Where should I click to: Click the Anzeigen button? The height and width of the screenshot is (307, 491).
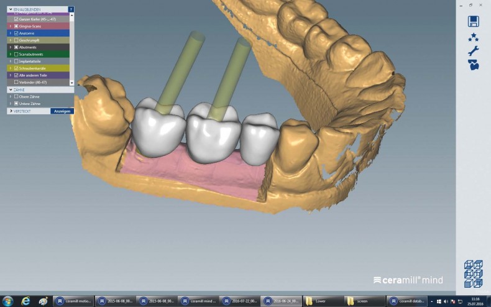[x=62, y=111]
